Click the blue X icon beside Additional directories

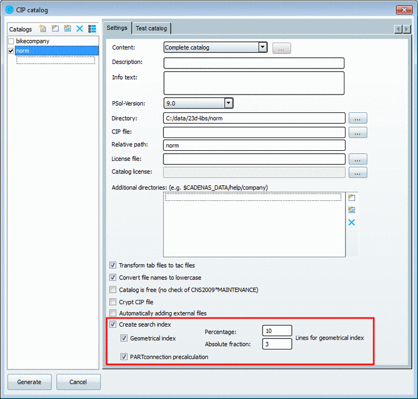(352, 222)
